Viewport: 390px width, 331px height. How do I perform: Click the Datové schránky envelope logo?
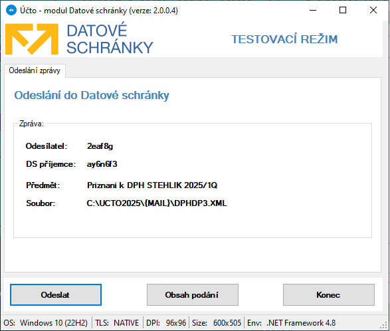click(x=32, y=39)
